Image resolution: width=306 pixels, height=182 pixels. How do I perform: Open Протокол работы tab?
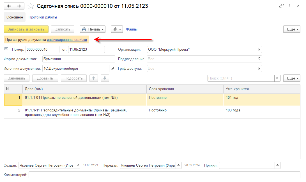point(43,17)
